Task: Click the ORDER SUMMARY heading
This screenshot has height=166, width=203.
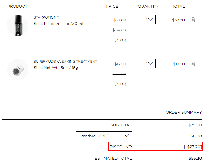Action: pos(184,112)
